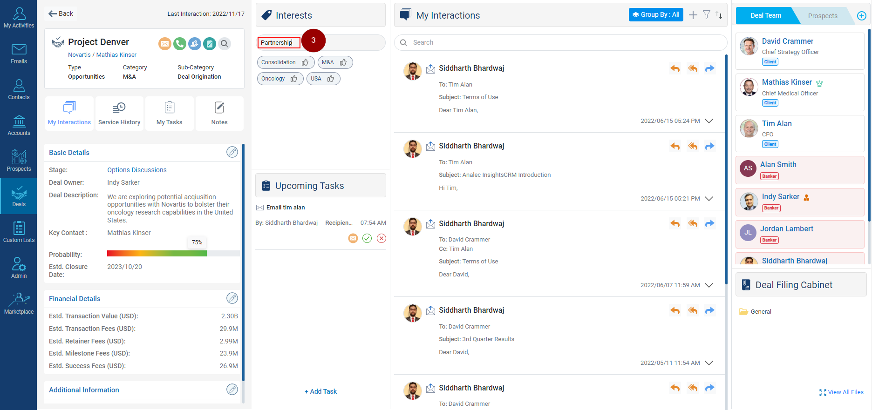Like the M&A interest tag
This screenshot has width=872, height=410.
point(343,62)
